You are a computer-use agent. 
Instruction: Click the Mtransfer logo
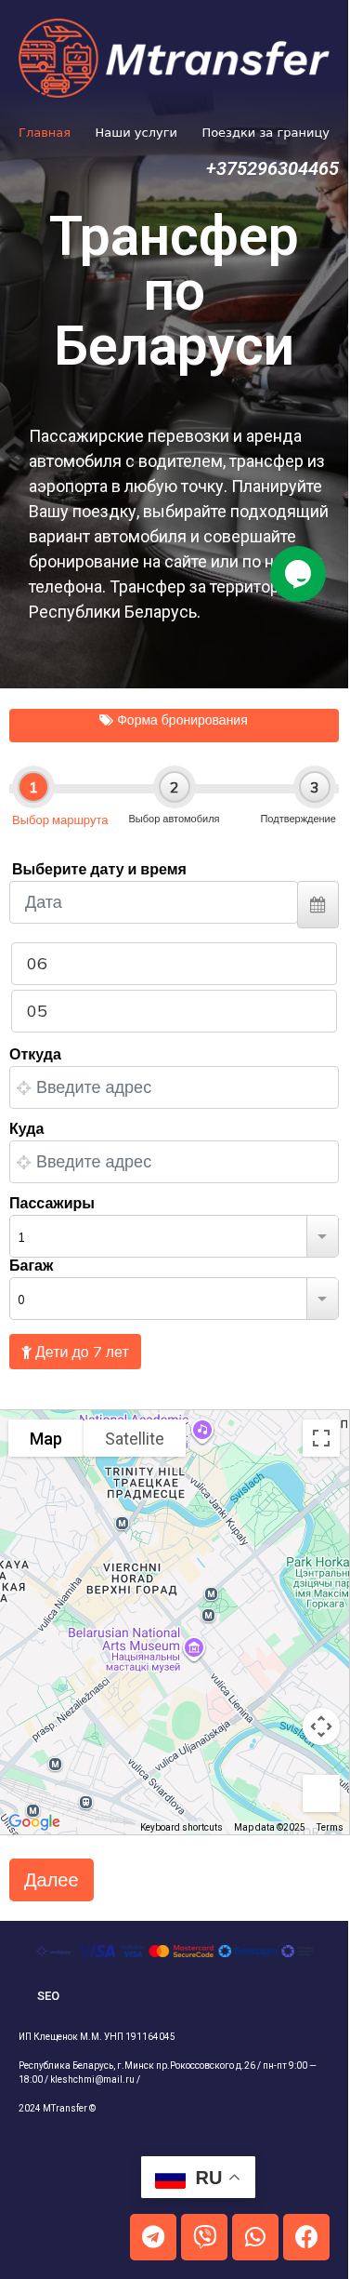[175, 59]
